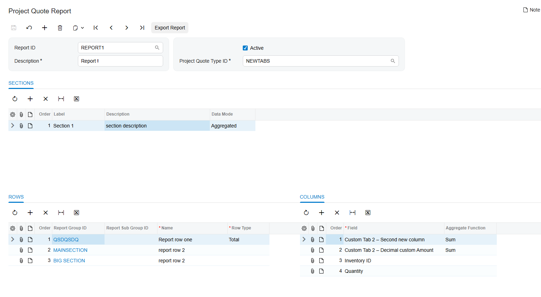Switch to the SECTIONS tab
The height and width of the screenshot is (297, 541).
point(21,83)
